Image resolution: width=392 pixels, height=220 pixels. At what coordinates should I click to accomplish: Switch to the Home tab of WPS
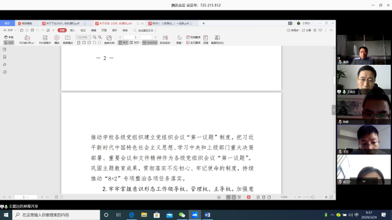pyautogui.click(x=7, y=23)
